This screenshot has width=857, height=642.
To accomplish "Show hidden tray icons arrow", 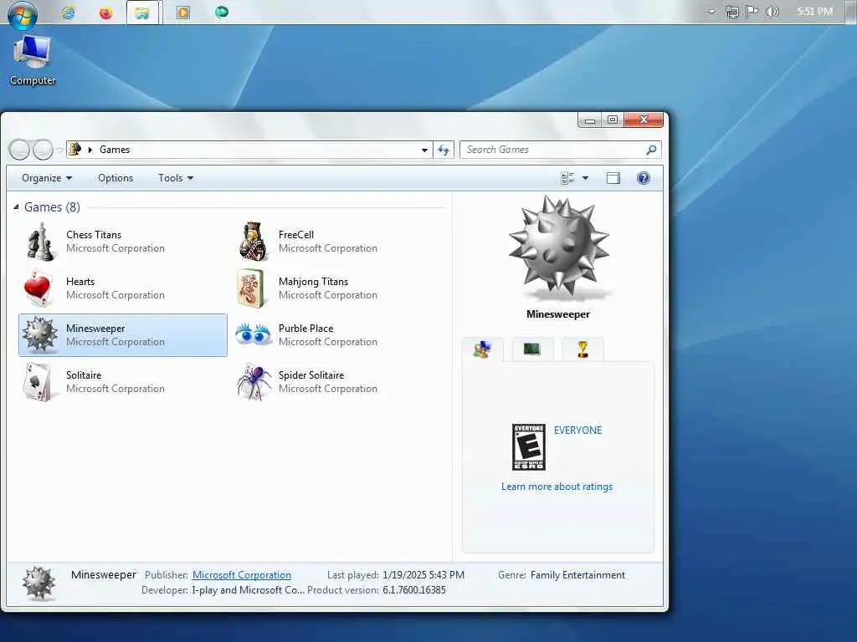I will point(711,12).
